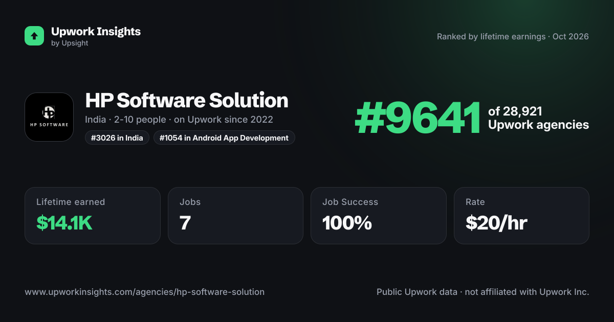Viewport: 614px width, 322px height.
Task: Open the Job Success 100% card
Action: pos(379,216)
